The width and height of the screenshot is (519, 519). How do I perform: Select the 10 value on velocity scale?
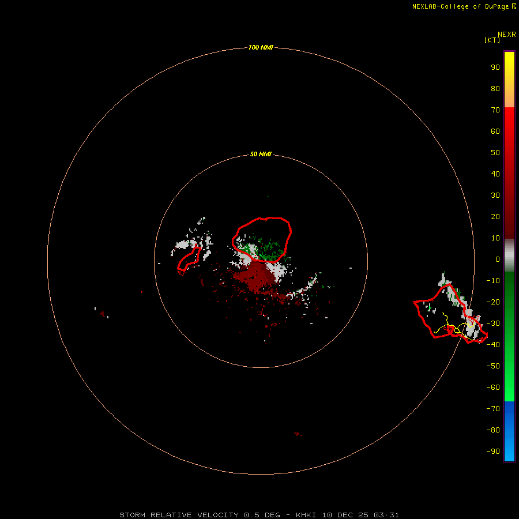(x=495, y=238)
